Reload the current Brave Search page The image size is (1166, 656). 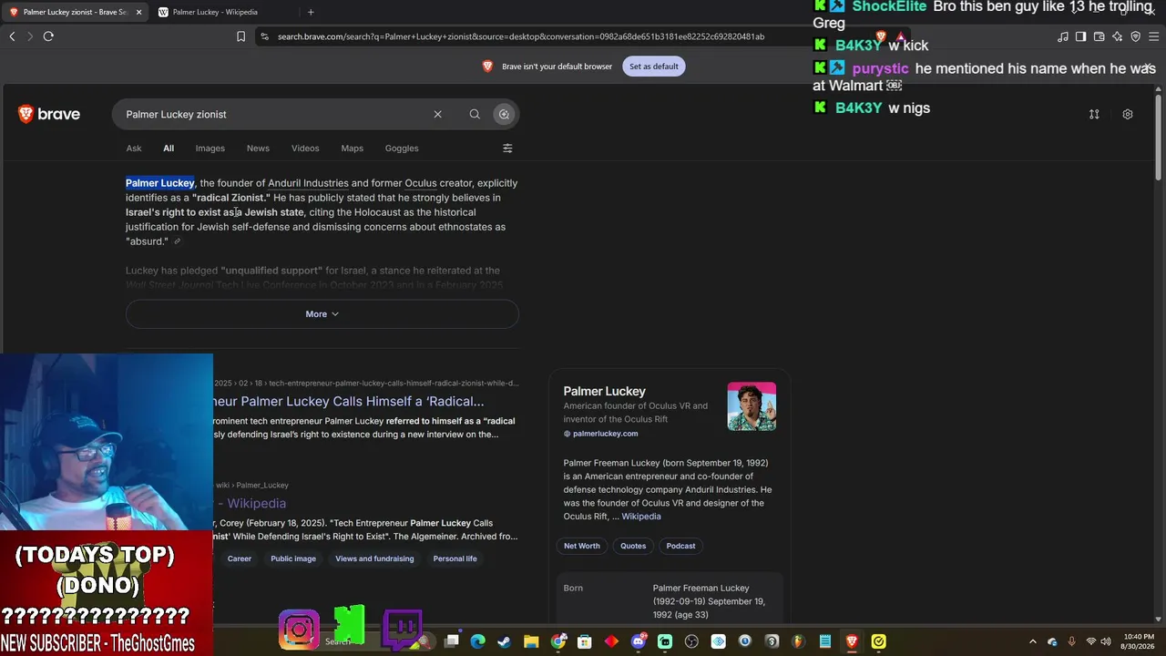[48, 36]
